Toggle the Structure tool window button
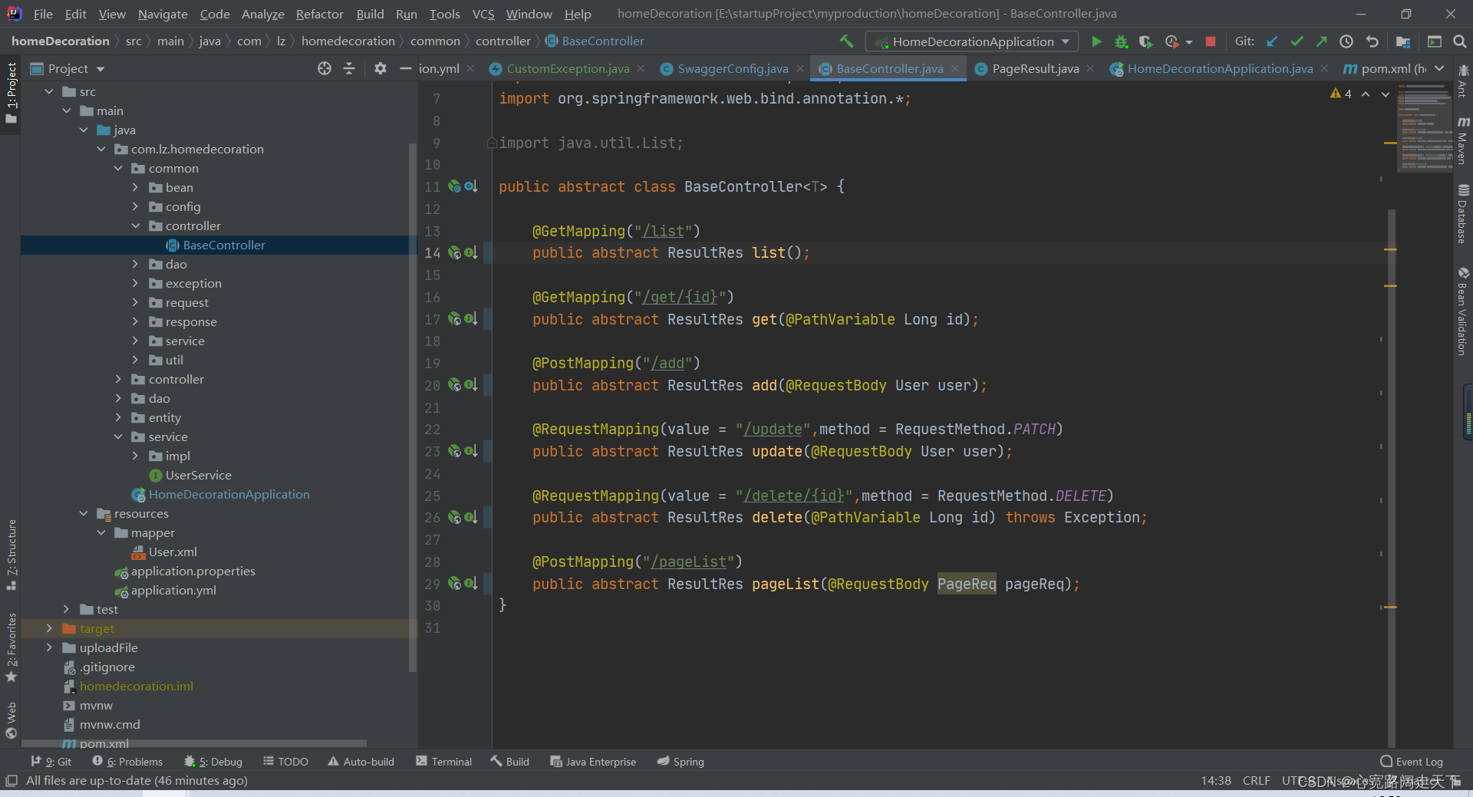 pos(11,555)
